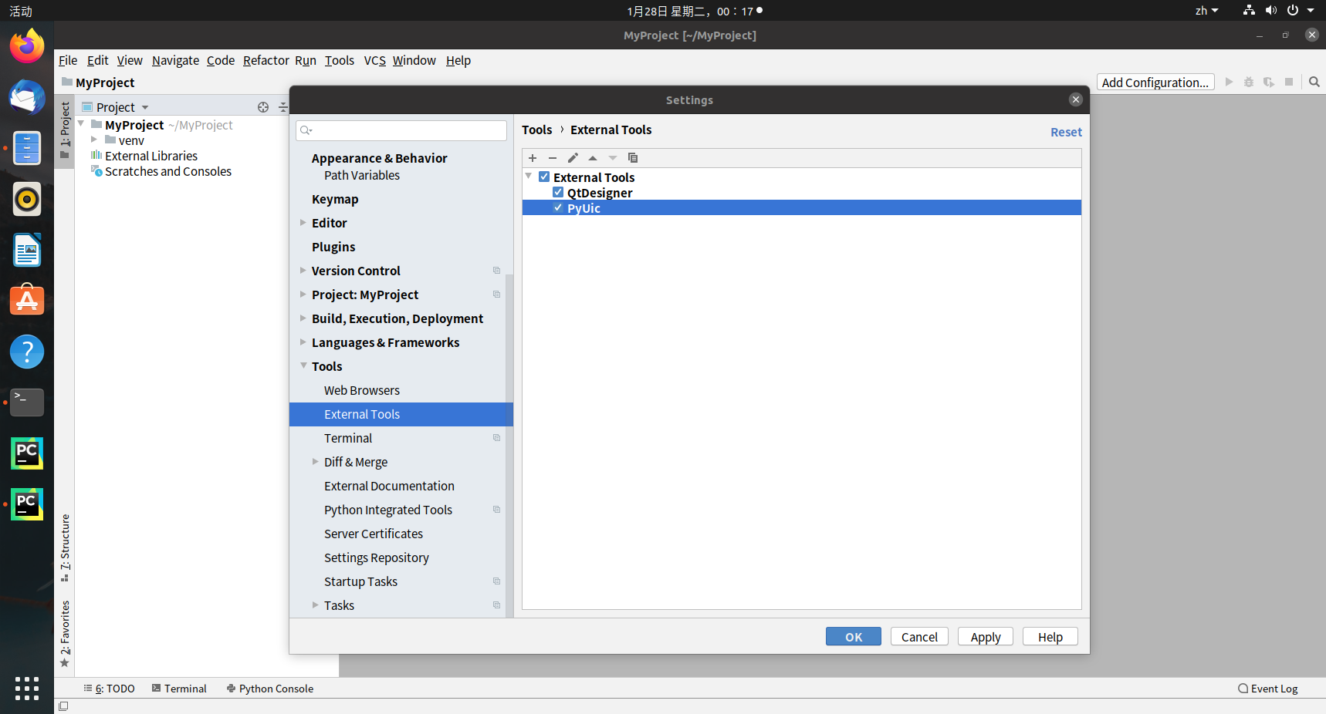
Task: Open the Help application in the dock
Action: coord(27,352)
